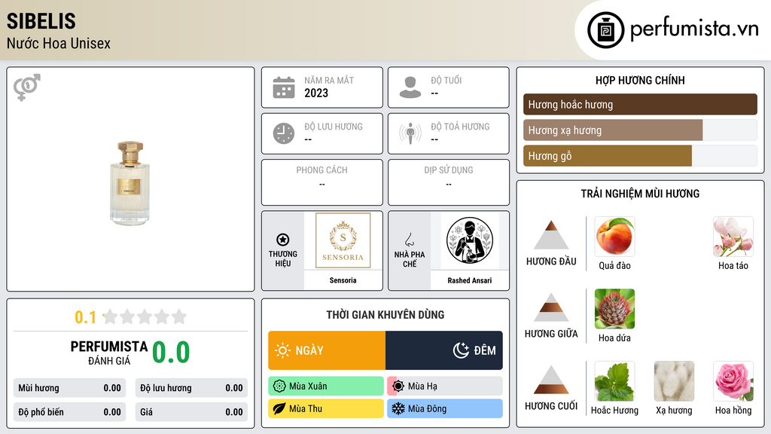Click the nose icon above Nhà pha chế
Viewport: 771px width, 434px height.
(x=409, y=240)
